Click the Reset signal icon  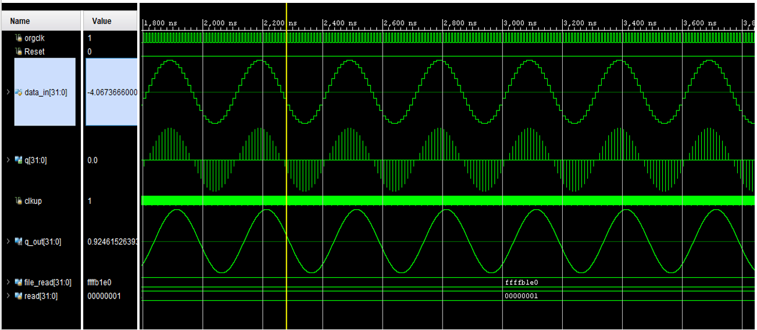pos(19,52)
